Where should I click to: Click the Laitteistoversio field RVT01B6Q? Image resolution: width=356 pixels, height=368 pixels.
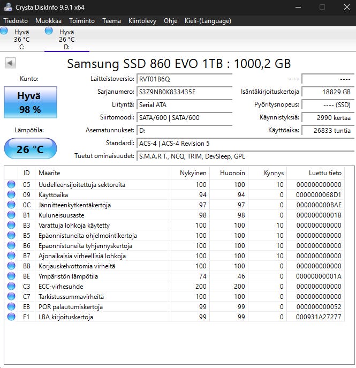184,79
